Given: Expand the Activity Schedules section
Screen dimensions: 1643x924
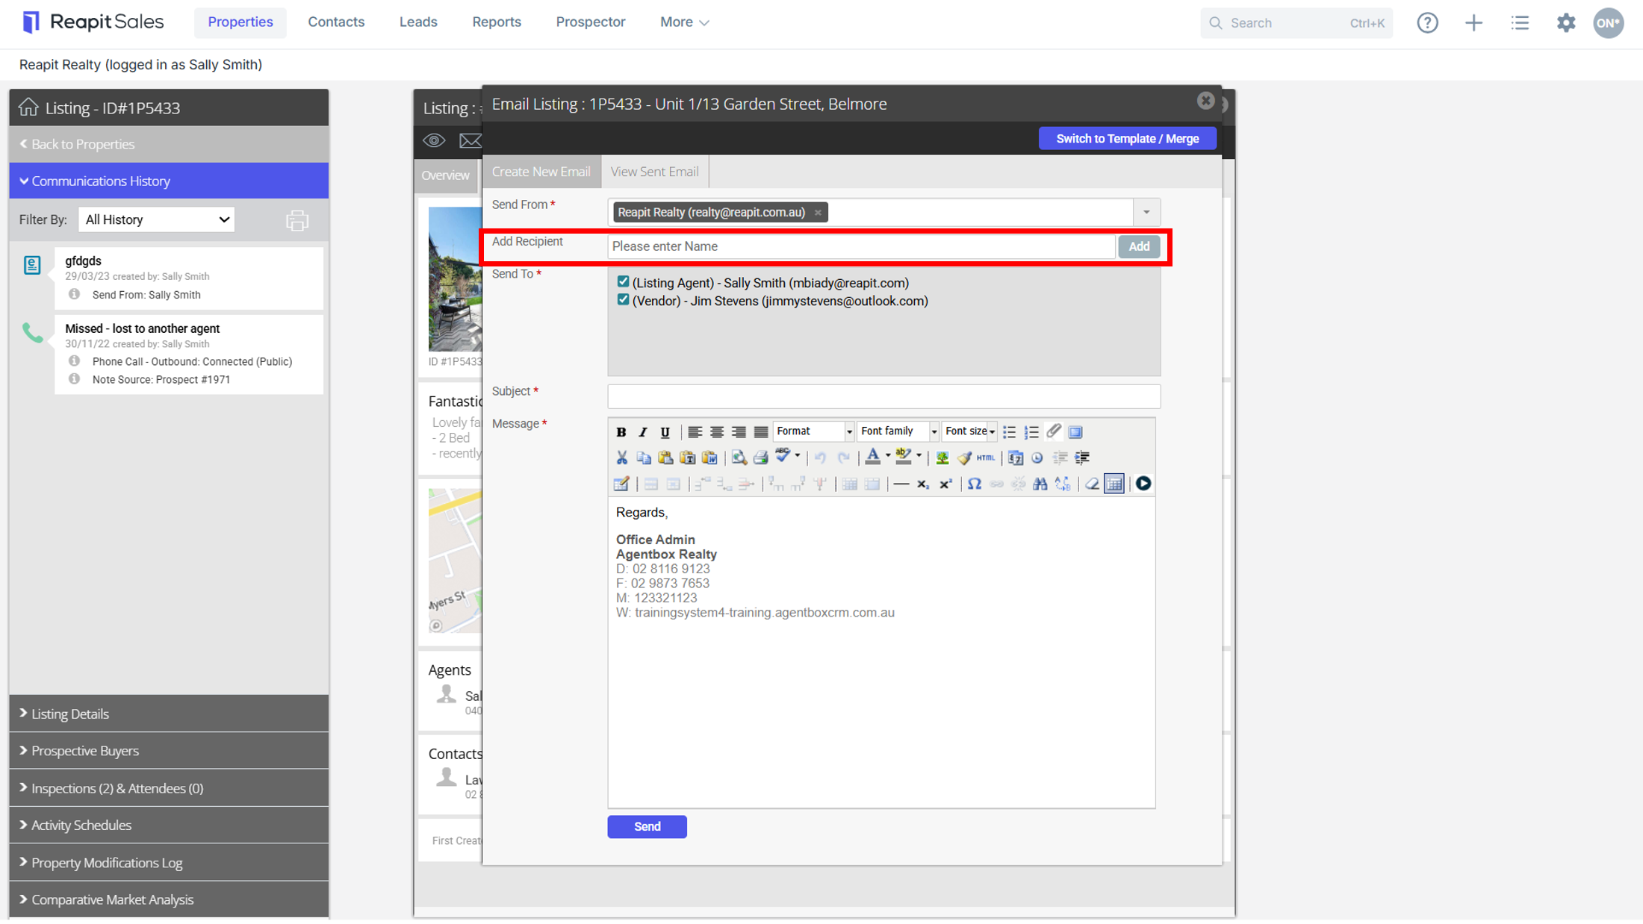Looking at the screenshot, I should (x=169, y=825).
